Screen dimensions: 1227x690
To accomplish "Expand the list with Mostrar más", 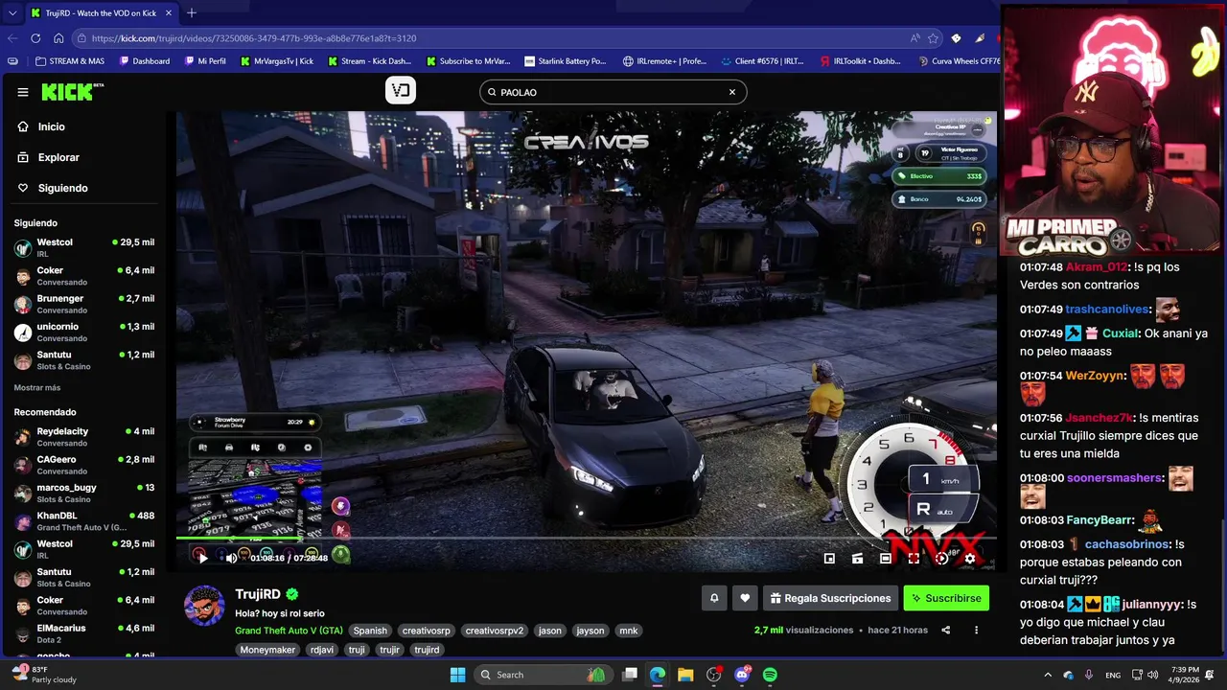I will coord(37,387).
